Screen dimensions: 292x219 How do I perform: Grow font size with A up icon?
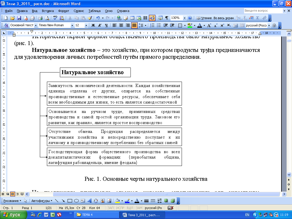click(x=209, y=25)
